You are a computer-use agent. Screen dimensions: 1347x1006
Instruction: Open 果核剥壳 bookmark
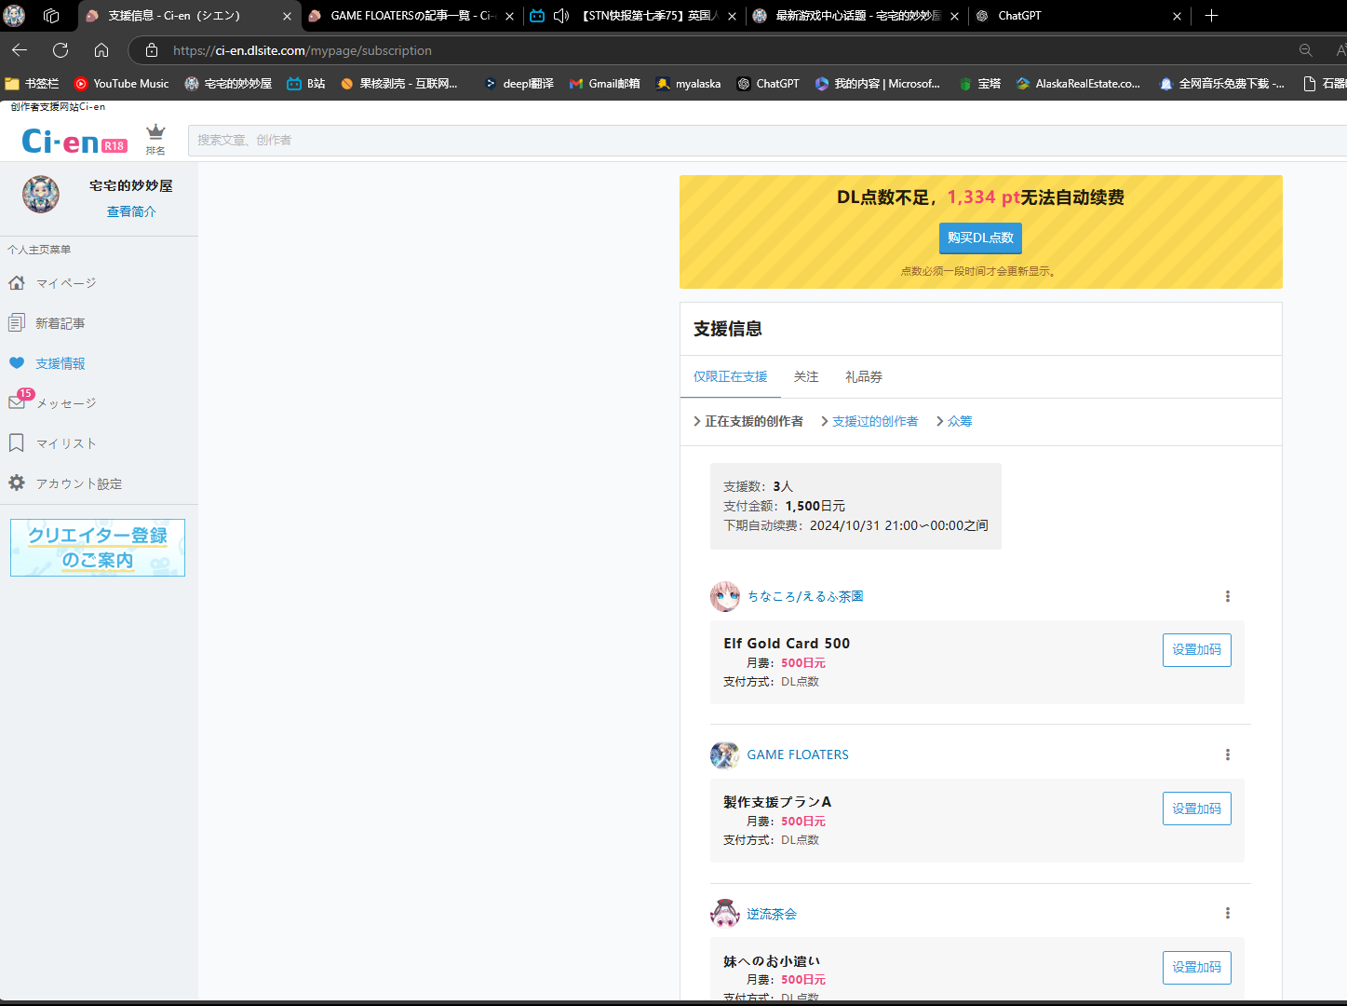pos(398,84)
